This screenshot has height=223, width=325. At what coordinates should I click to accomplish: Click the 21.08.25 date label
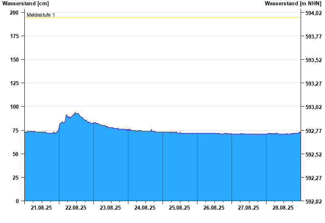pyautogui.click(x=41, y=208)
